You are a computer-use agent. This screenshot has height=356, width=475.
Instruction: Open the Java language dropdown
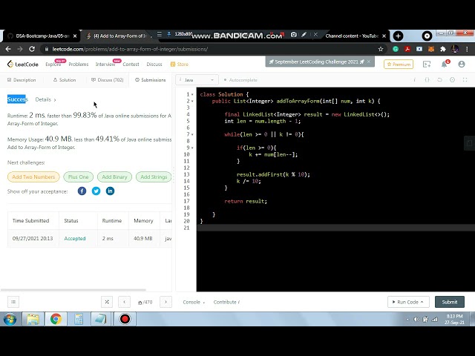point(197,80)
